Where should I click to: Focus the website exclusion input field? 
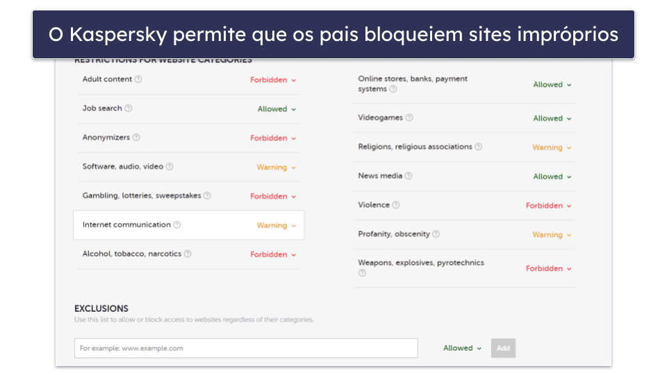click(x=246, y=348)
